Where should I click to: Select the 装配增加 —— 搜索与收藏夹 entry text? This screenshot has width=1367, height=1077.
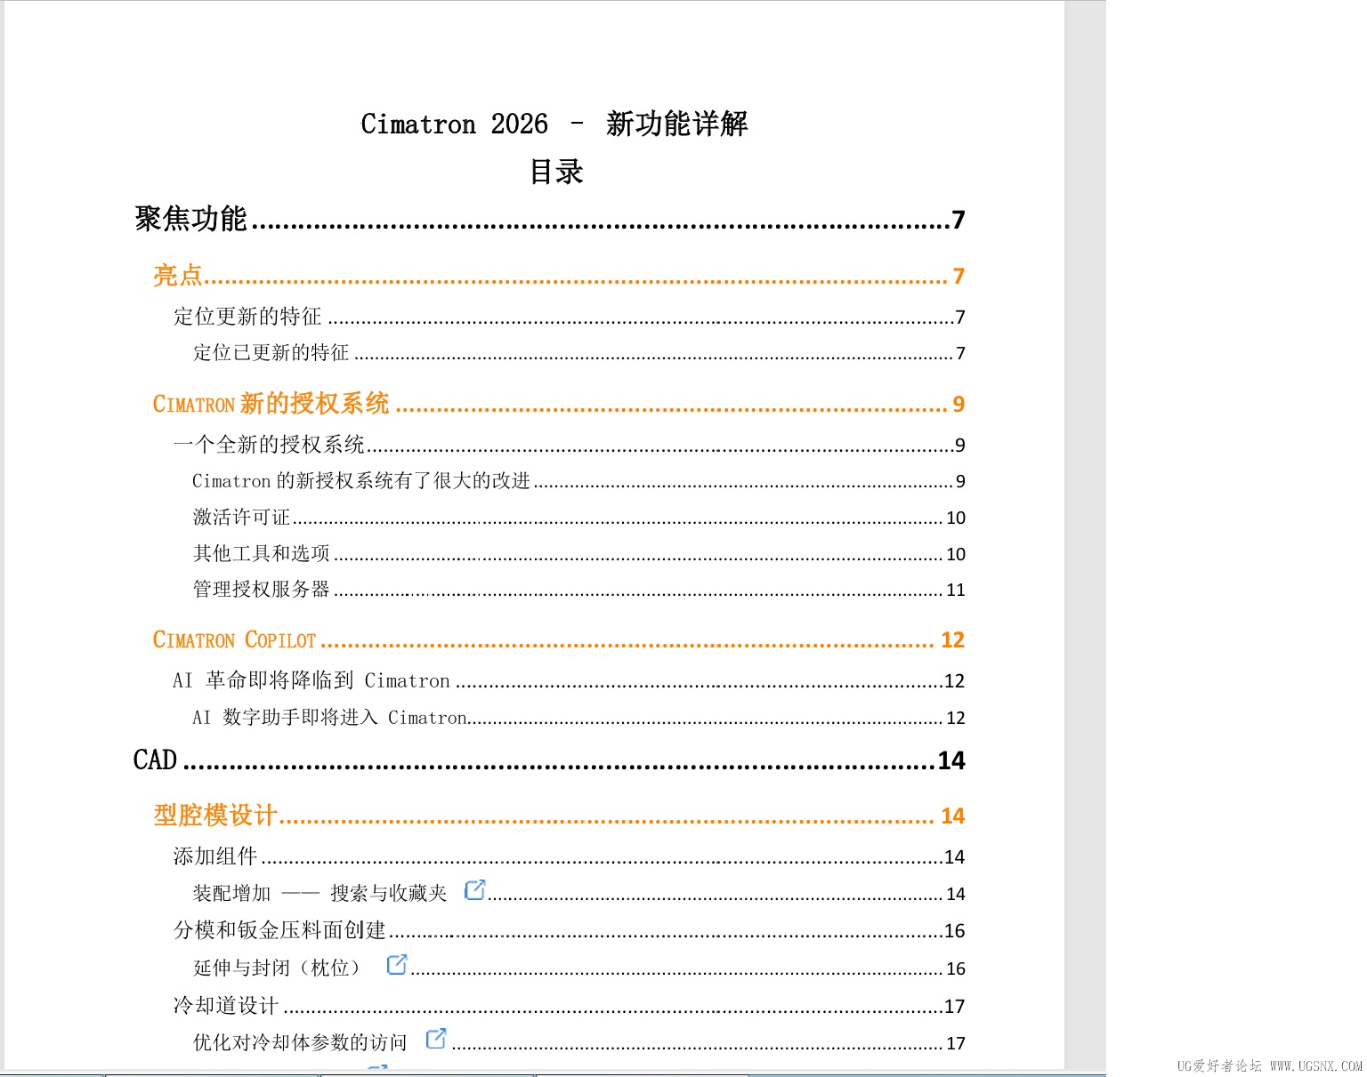click(x=320, y=893)
